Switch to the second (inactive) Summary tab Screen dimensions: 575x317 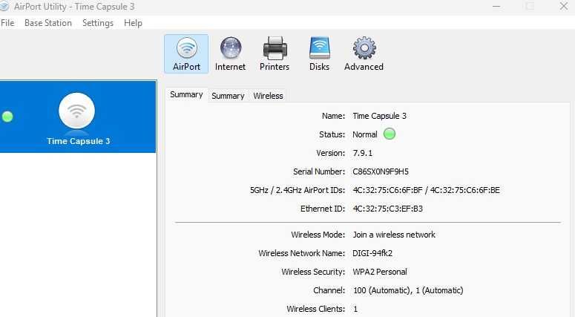click(228, 96)
